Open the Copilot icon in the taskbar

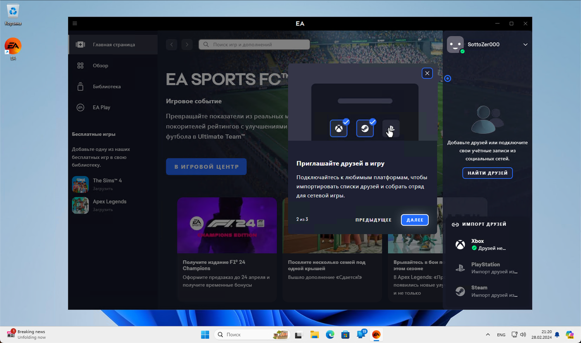pos(569,334)
